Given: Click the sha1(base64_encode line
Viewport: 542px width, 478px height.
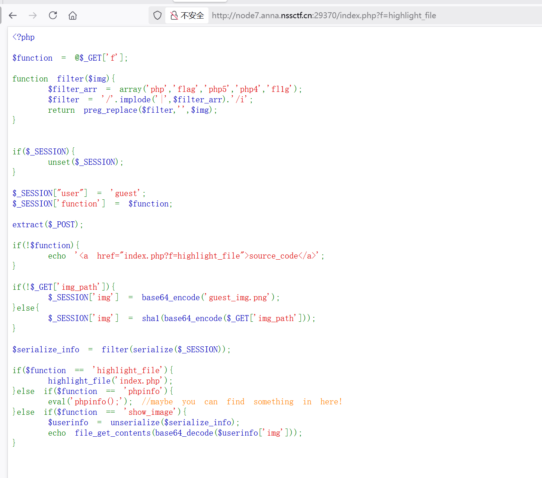Looking at the screenshot, I should 182,318.
